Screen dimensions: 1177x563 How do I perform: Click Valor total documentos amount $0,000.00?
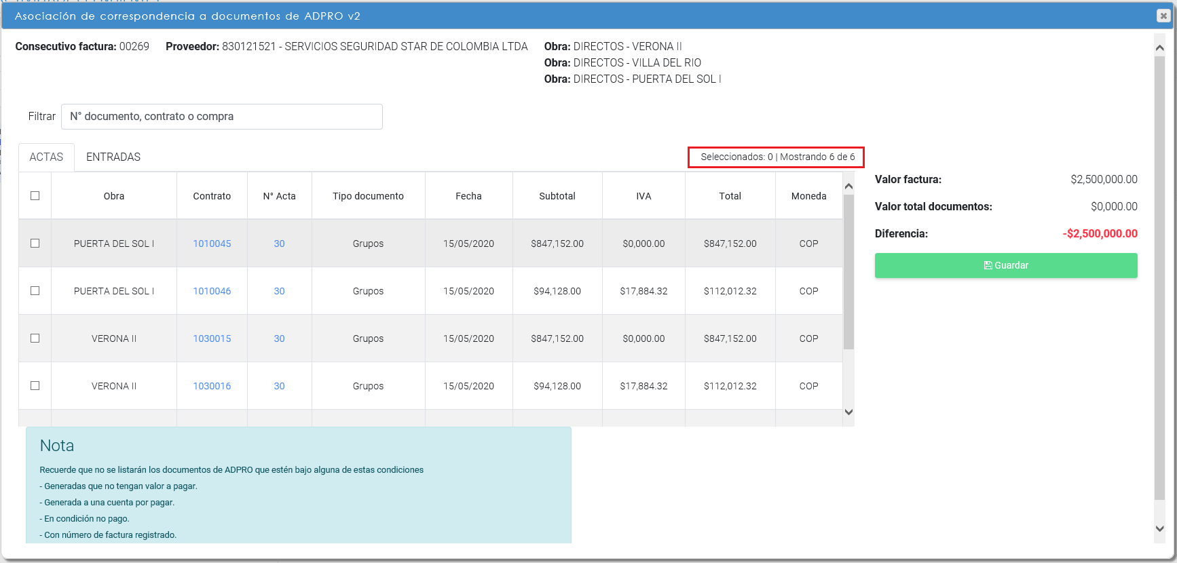(1114, 206)
